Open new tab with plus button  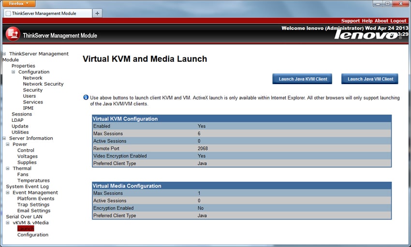(x=97, y=14)
